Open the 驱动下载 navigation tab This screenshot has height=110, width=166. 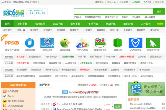pyautogui.click(x=110, y=23)
